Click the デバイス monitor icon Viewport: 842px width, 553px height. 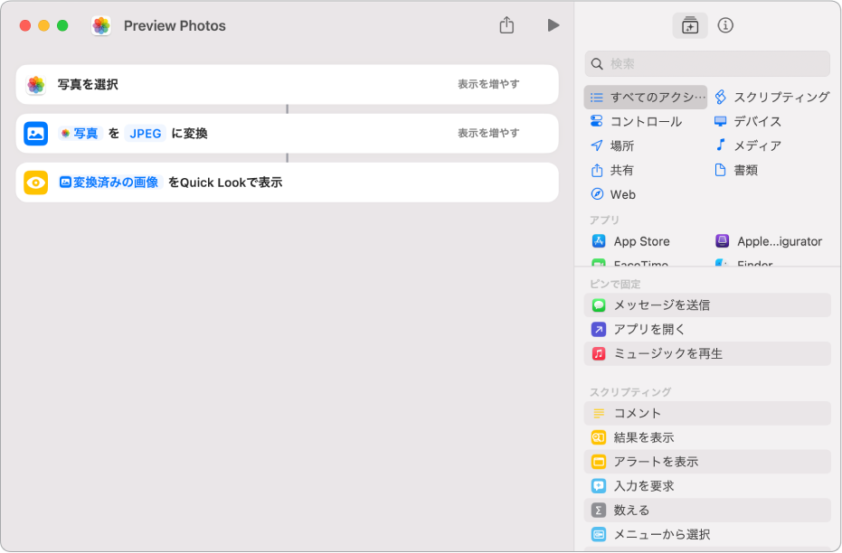[x=720, y=121]
